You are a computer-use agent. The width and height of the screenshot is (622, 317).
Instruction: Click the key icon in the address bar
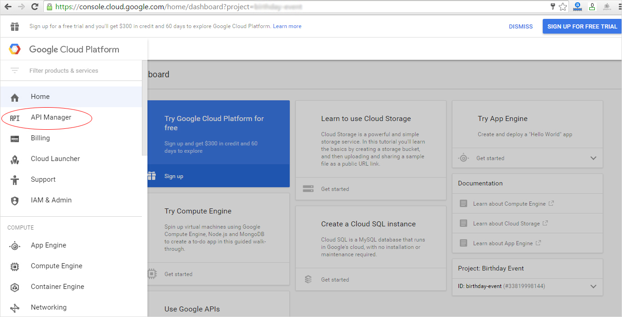point(553,6)
